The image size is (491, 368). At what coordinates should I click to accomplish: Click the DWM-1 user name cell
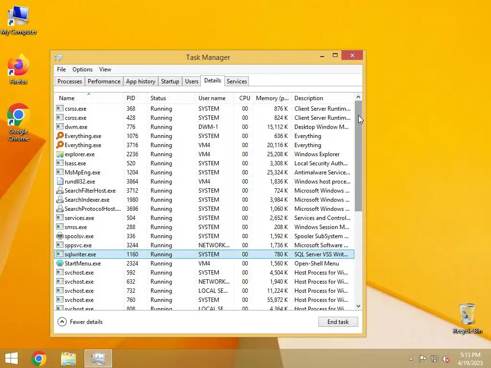[208, 126]
